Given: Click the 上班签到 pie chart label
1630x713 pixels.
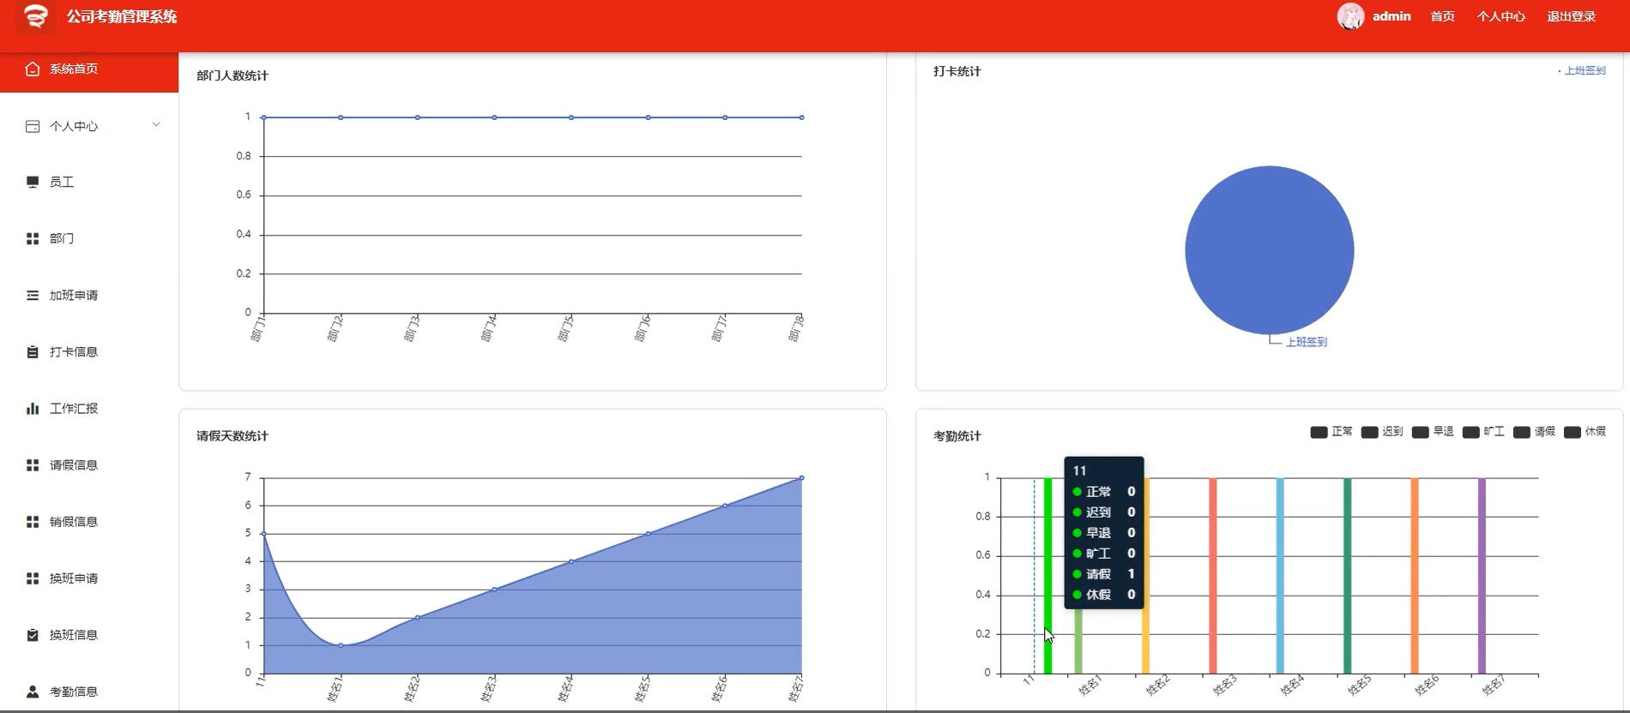Looking at the screenshot, I should 1306,342.
